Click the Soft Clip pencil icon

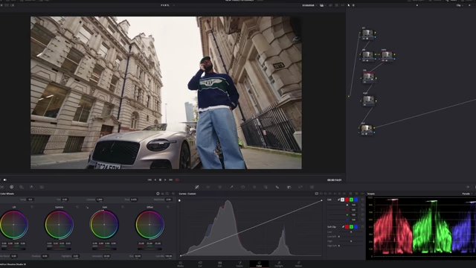[x=343, y=226]
